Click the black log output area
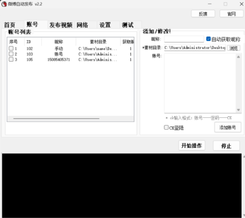This screenshot has width=245, height=218. 122,186
